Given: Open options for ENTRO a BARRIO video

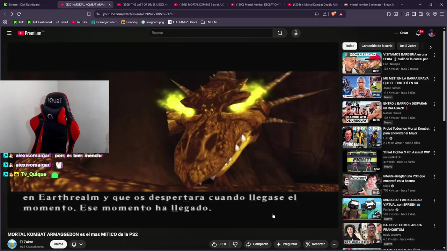Looking at the screenshot, I should (x=434, y=104).
